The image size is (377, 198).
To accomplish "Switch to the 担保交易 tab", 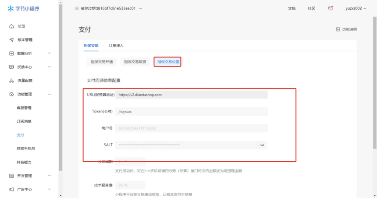I will (x=91, y=46).
